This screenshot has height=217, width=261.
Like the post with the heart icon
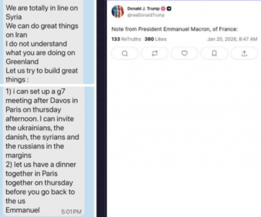pos(184,53)
